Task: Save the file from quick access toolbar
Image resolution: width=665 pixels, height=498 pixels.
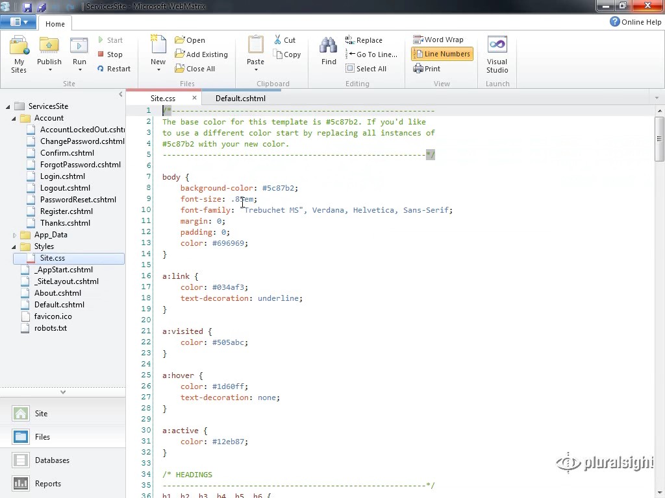Action: (x=27, y=6)
